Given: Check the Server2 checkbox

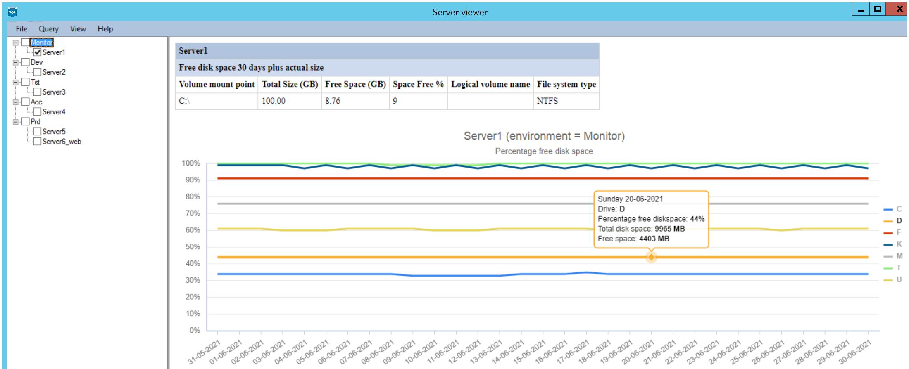Looking at the screenshot, I should coord(38,72).
